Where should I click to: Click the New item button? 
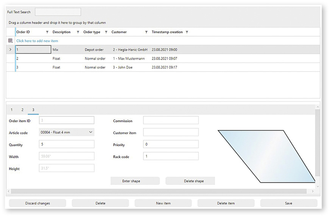coord(163,203)
